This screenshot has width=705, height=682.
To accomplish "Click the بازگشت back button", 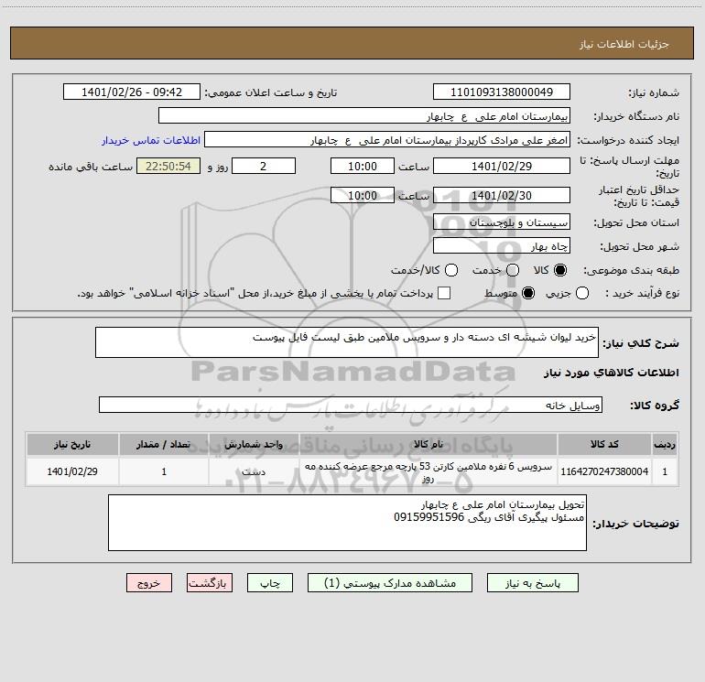I will pos(210,583).
